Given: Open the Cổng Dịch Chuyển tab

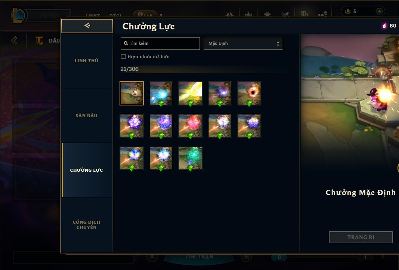Looking at the screenshot, I should (x=86, y=225).
